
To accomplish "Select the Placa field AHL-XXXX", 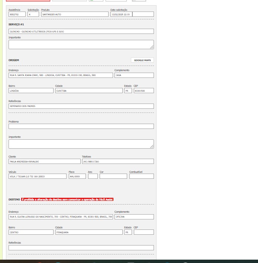I will [77, 176].
